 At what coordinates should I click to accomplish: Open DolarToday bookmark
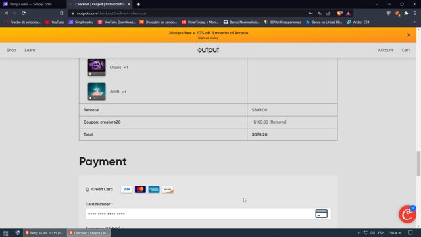click(x=200, y=22)
